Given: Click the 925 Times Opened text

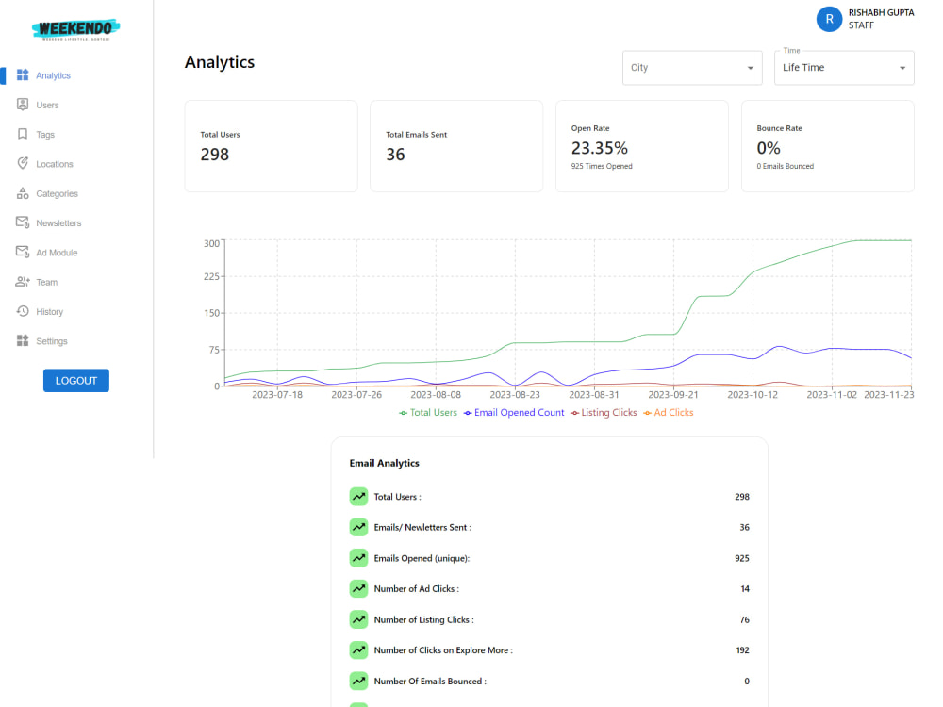Looking at the screenshot, I should tap(602, 166).
